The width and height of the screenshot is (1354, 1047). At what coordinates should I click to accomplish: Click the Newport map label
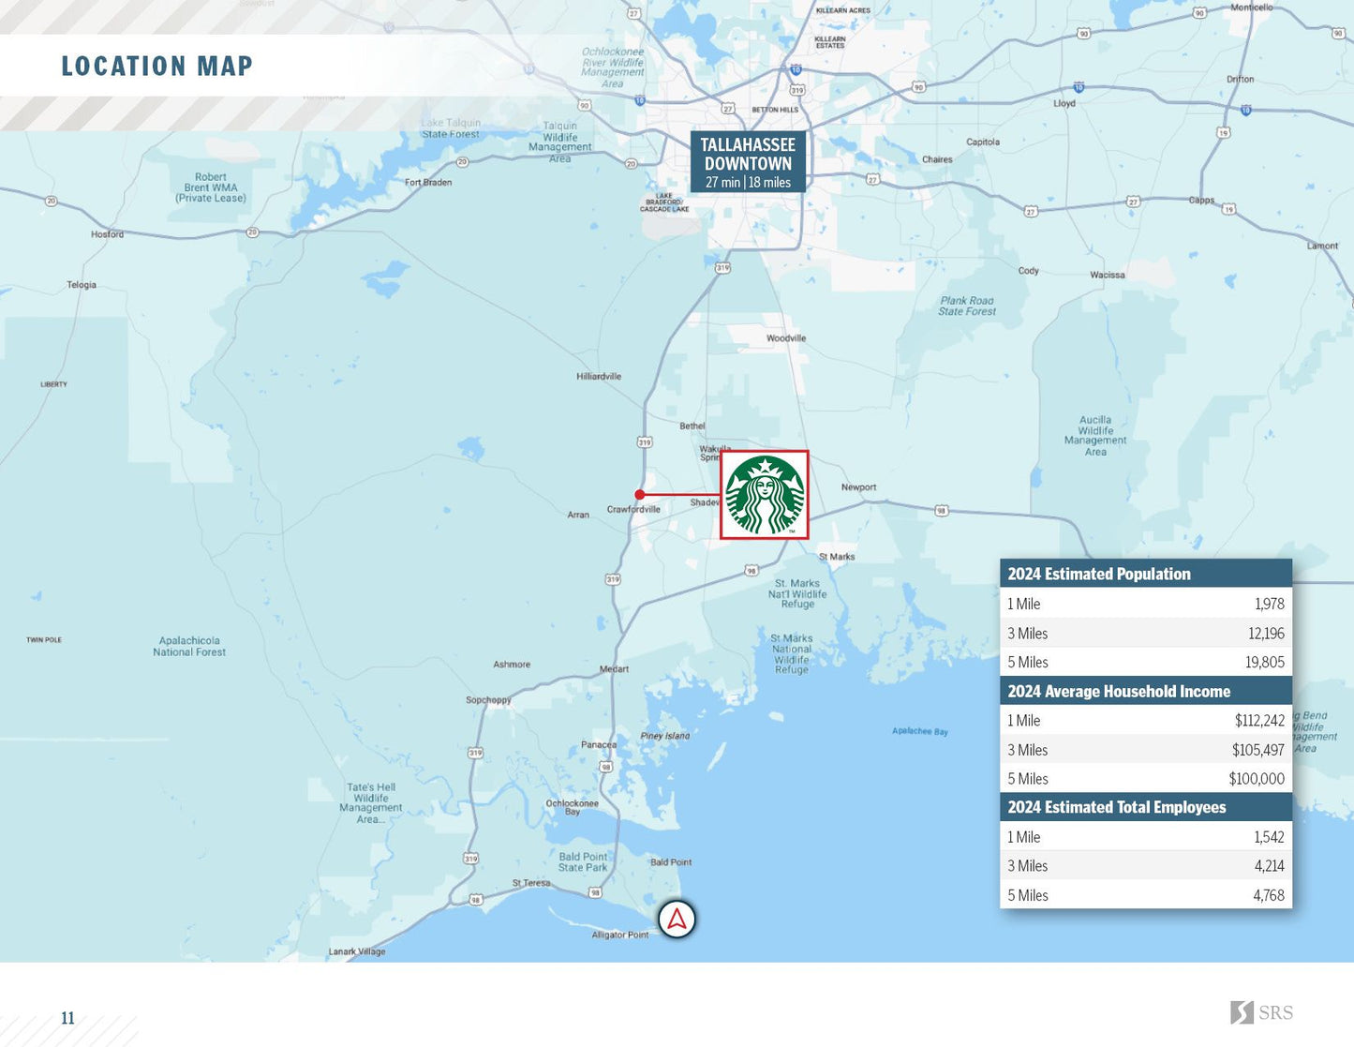[858, 487]
